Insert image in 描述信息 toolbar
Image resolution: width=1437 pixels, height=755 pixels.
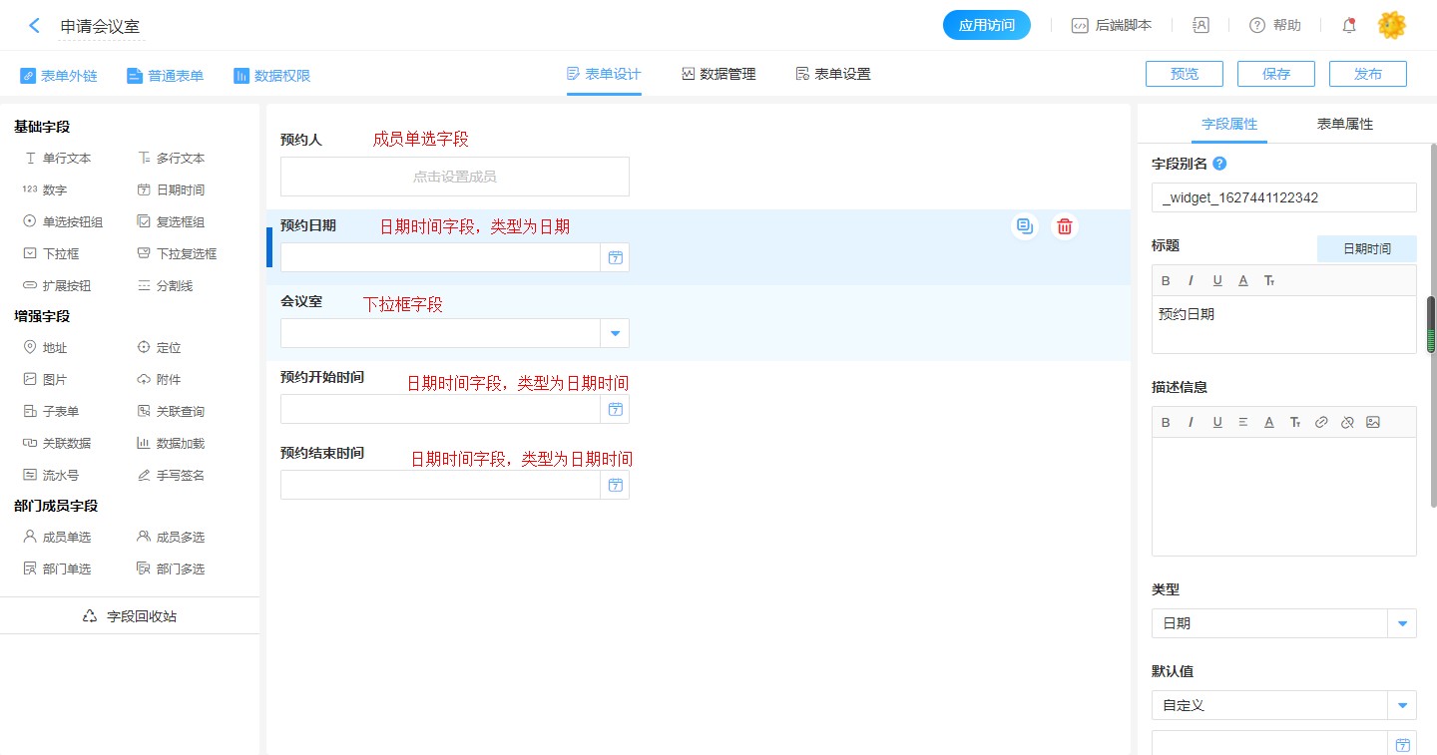pos(1373,422)
